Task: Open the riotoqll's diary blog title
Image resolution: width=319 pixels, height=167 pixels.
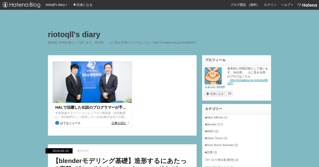Action: (74, 34)
